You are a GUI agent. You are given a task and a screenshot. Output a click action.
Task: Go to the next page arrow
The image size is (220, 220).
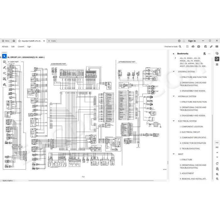pos(217,157)
